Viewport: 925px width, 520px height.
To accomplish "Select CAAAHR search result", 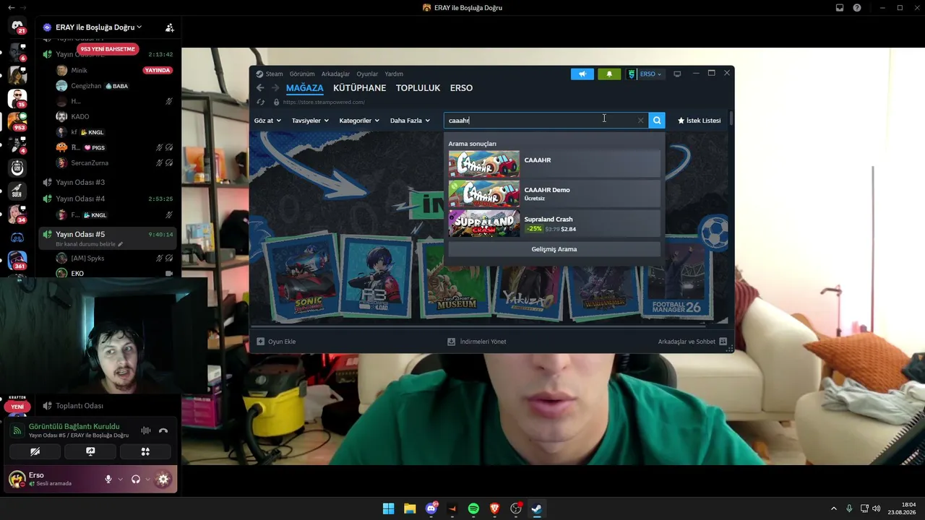I will (554, 164).
